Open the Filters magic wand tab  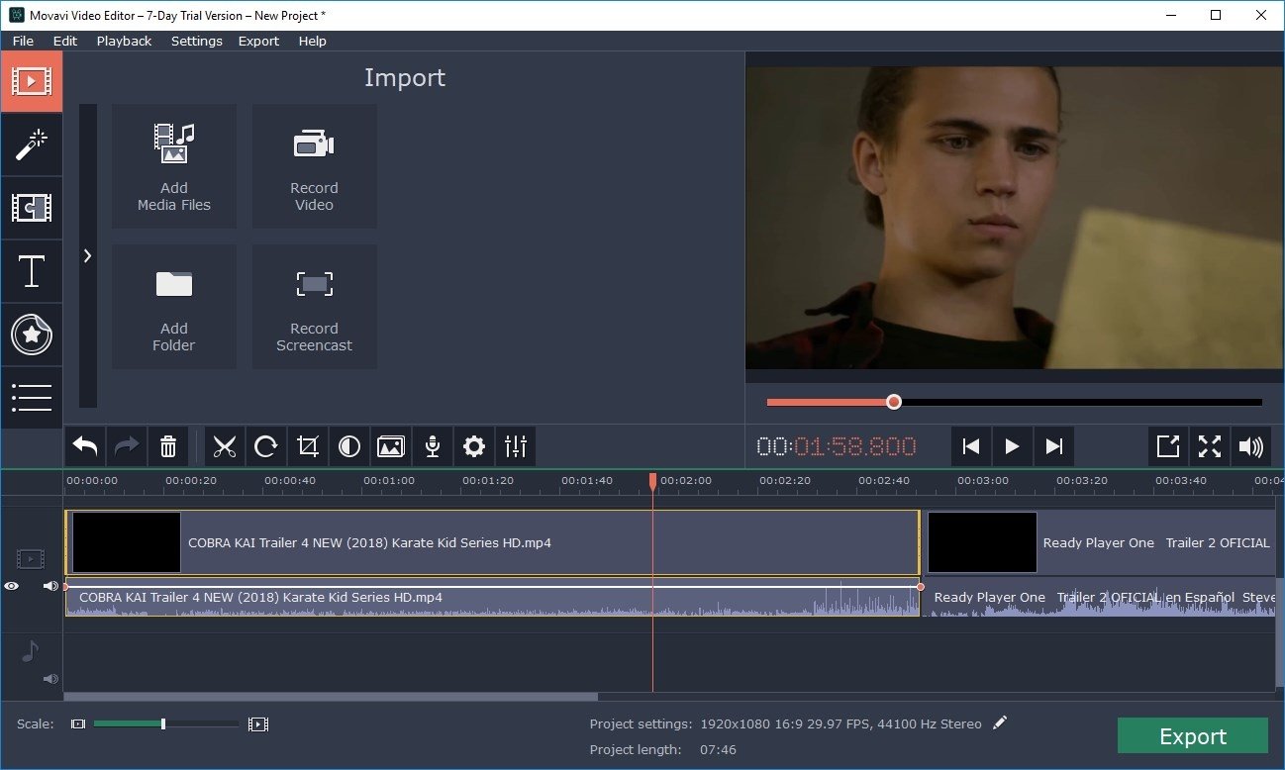pos(31,144)
